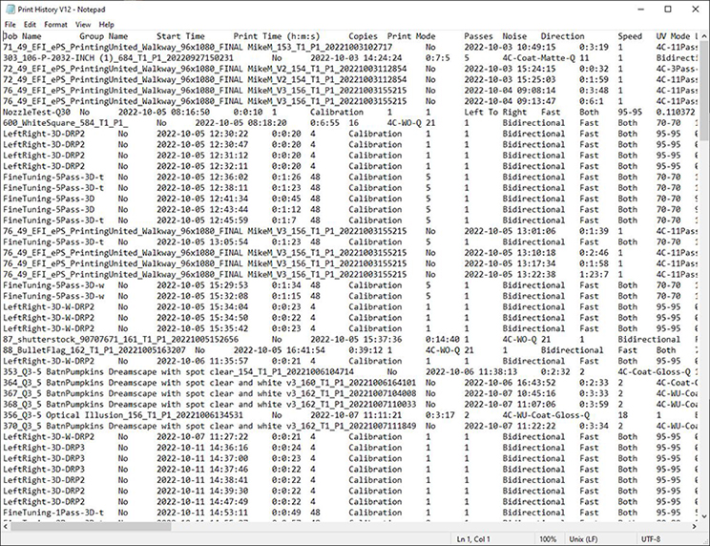The image size is (710, 546).
Task: Click '87_shutterstock_90707671_161_T1_P1_20221005152656' text
Action: point(120,339)
